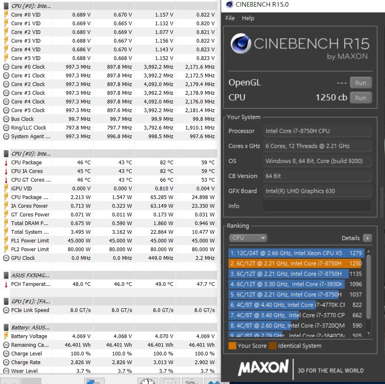Screen dimensions: 385x384
Task: Click the chip icon of the GPU [#1] group
Action: click(x=6, y=301)
